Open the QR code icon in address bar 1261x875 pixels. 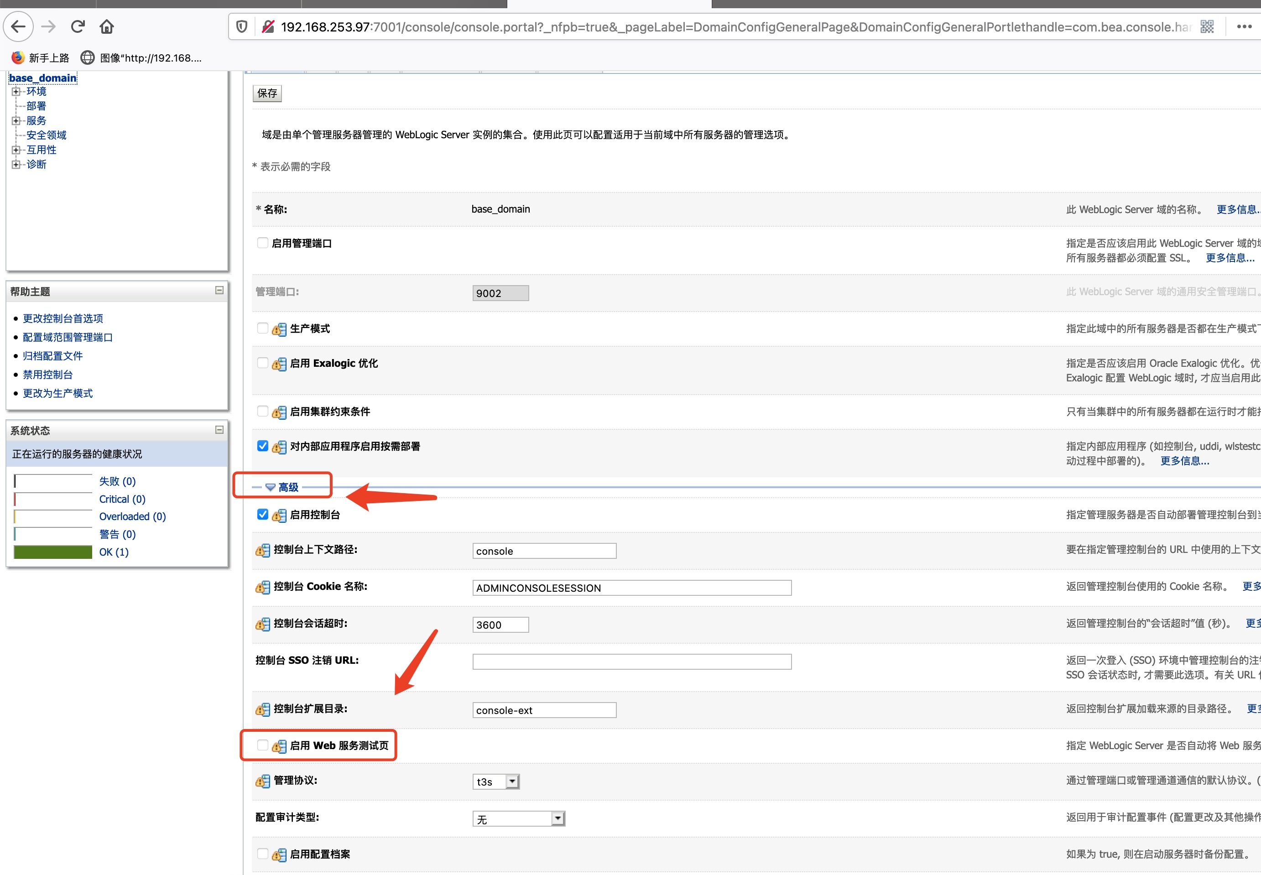1207,26
